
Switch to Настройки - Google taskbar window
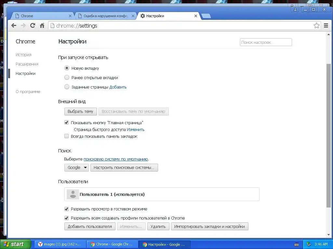point(165,244)
